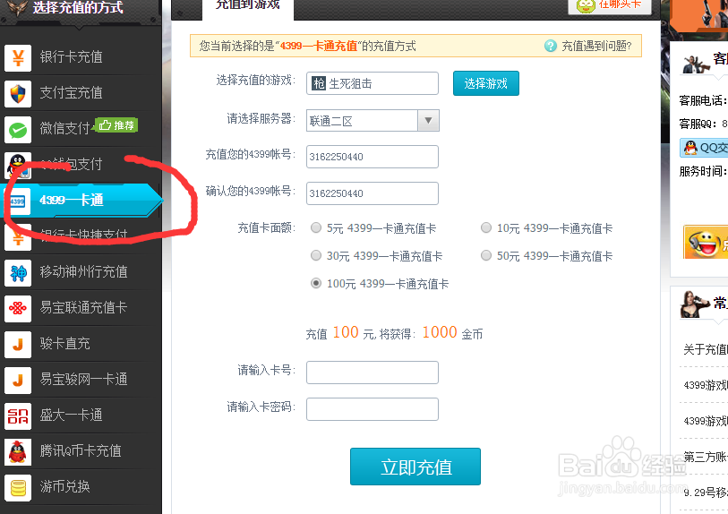Click the smiley headset customer service icon
Image resolution: width=728 pixels, height=514 pixels.
point(706,242)
